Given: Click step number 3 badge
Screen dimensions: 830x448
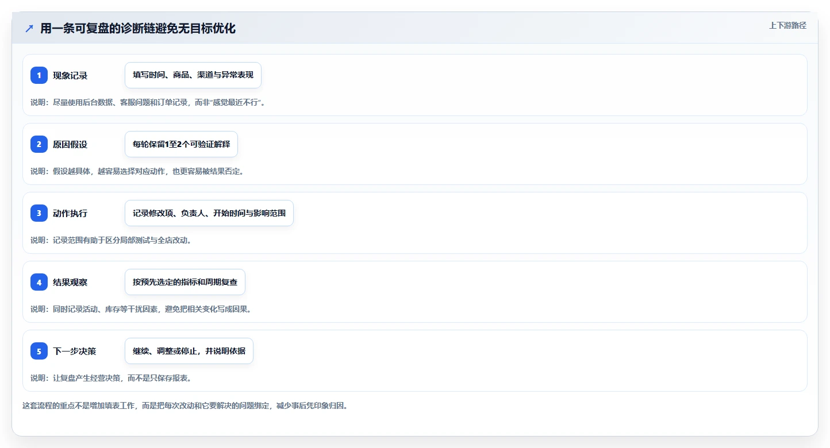Looking at the screenshot, I should tap(39, 213).
